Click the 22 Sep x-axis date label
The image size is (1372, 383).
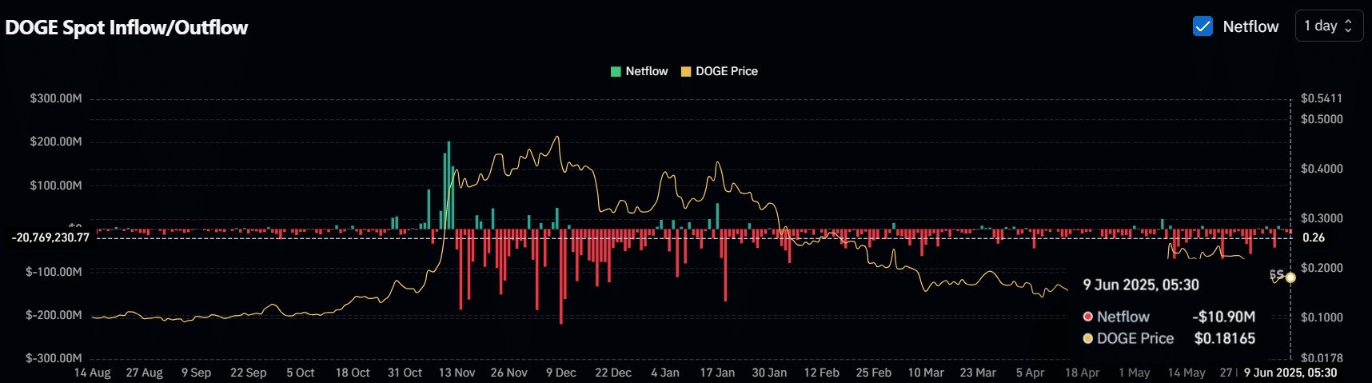pyautogui.click(x=248, y=373)
